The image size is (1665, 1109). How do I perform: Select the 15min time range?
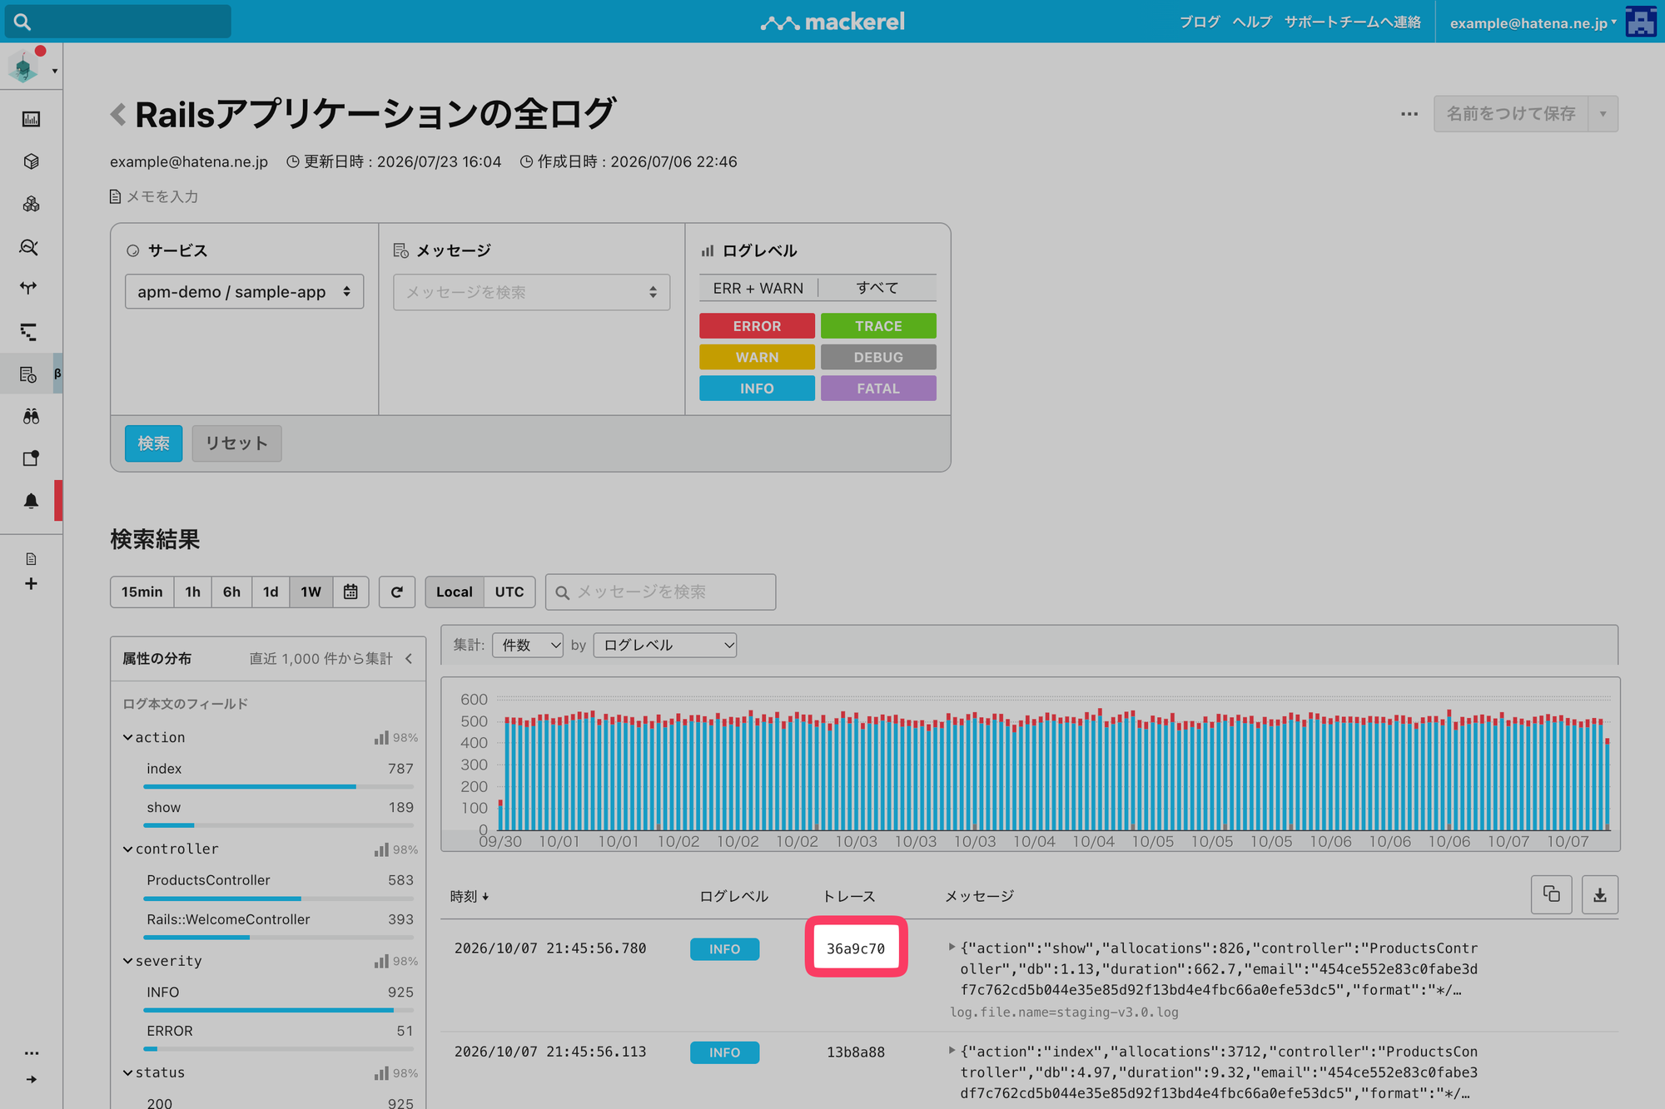coord(142,592)
